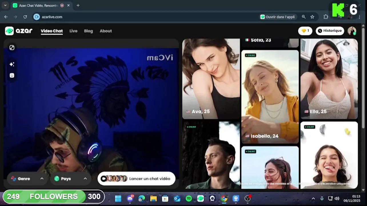The image size is (367, 206).
Task: Open Discord from the taskbar
Action: (130, 198)
